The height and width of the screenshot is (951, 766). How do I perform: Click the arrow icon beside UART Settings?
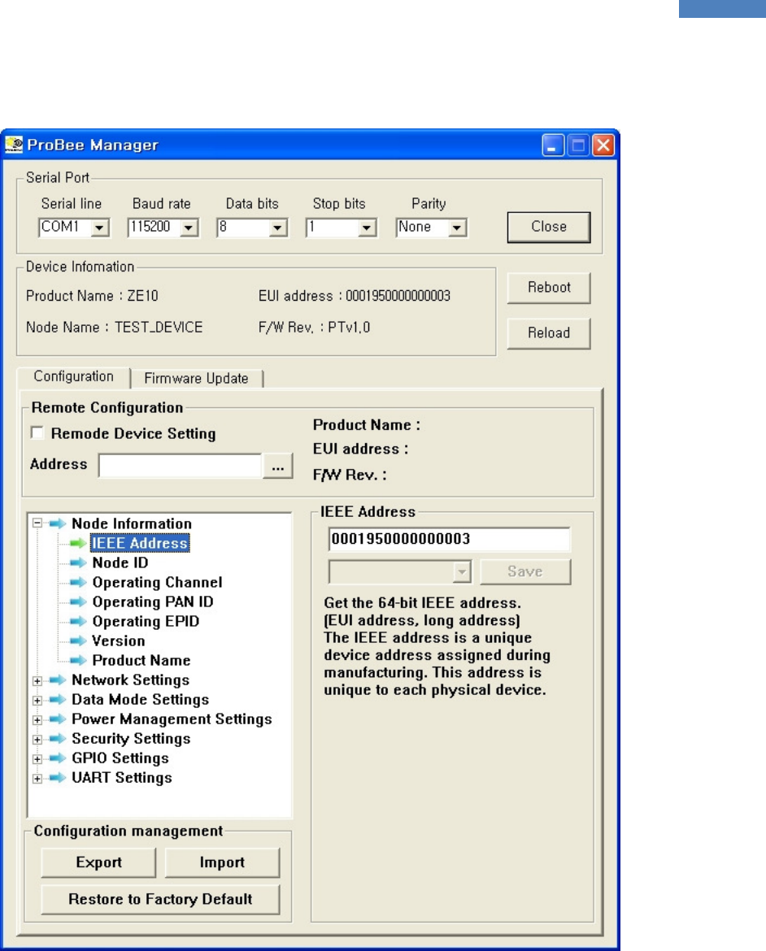tap(58, 778)
